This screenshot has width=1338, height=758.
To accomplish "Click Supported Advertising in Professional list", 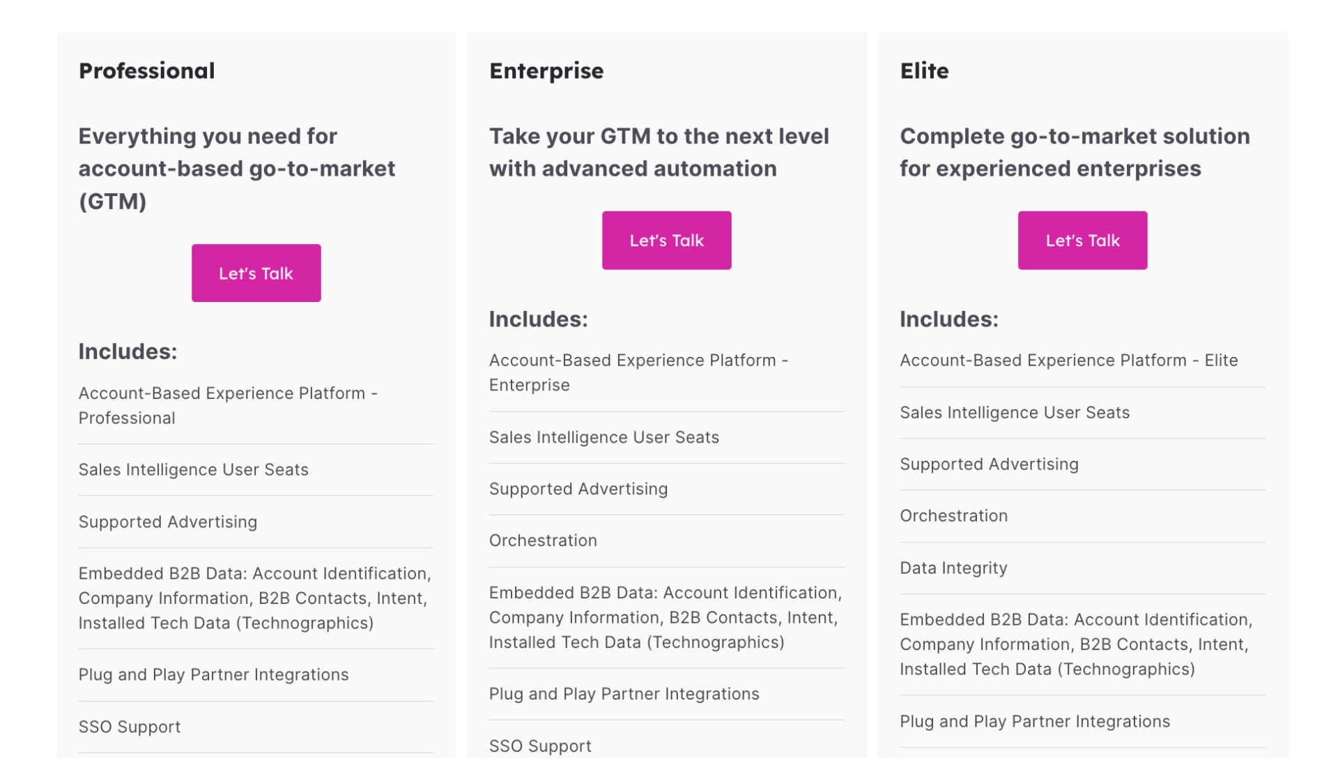I will [167, 522].
